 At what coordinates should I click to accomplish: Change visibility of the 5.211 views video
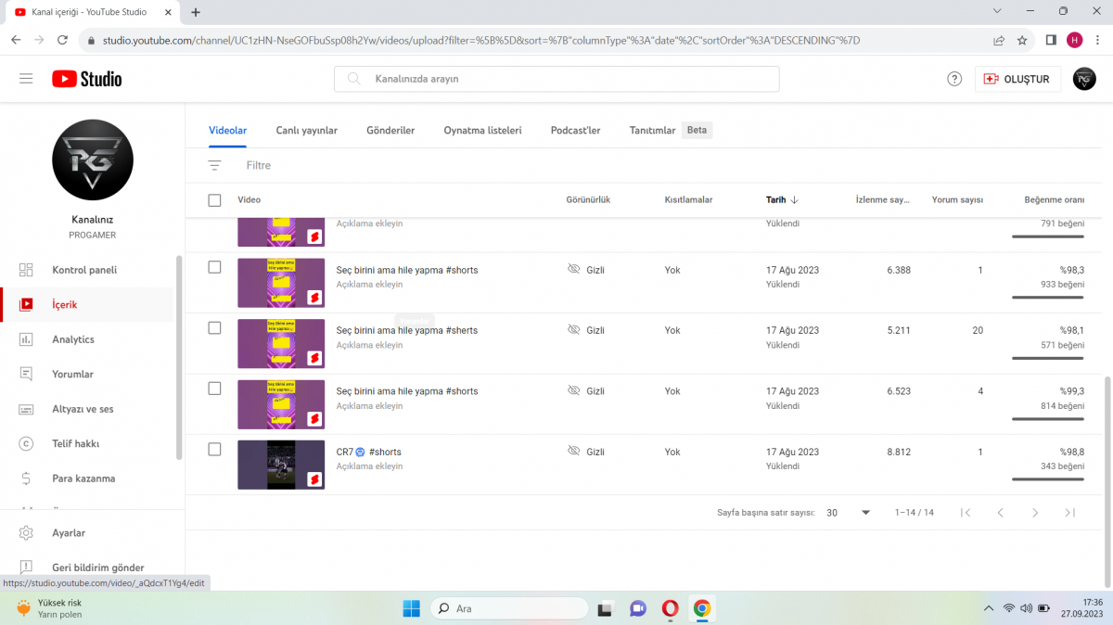(x=586, y=330)
